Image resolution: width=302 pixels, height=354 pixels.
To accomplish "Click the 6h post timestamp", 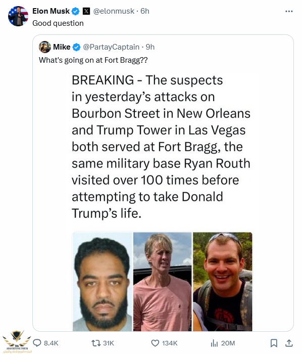I will pyautogui.click(x=145, y=11).
